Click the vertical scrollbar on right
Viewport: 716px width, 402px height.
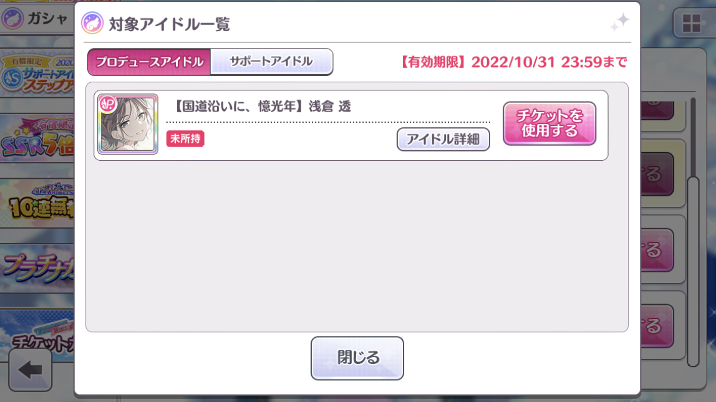click(x=693, y=232)
